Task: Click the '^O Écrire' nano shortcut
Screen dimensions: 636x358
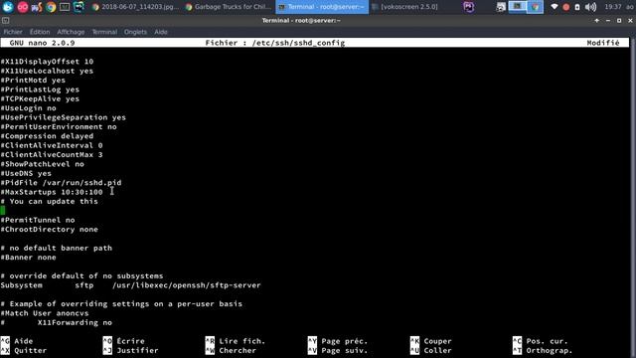Action: click(x=123, y=341)
